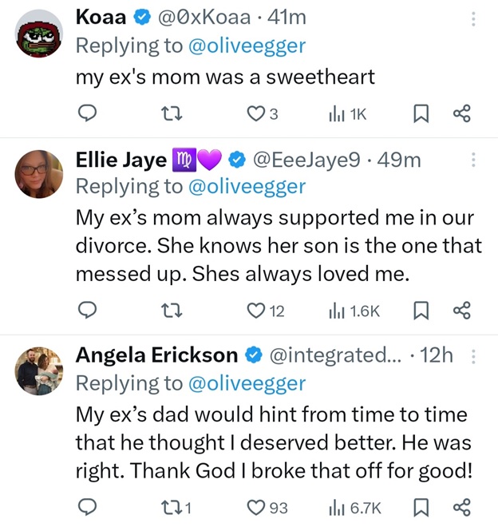The height and width of the screenshot is (527, 498).
Task: Open @EeeJaye9 profile handle
Action: pos(306,160)
